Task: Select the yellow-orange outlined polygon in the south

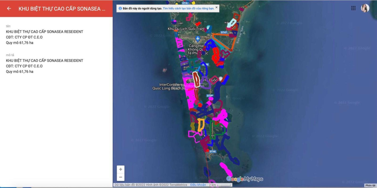Action: click(x=201, y=124)
